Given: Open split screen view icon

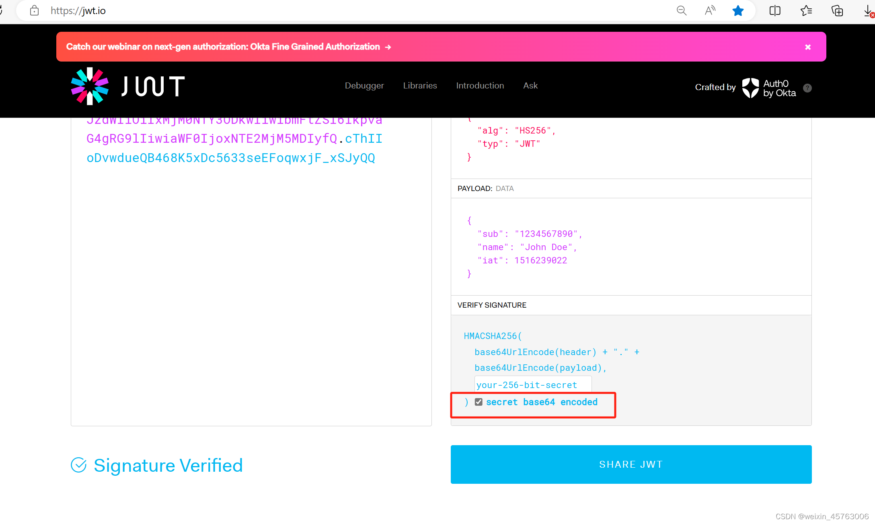Looking at the screenshot, I should pyautogui.click(x=775, y=11).
